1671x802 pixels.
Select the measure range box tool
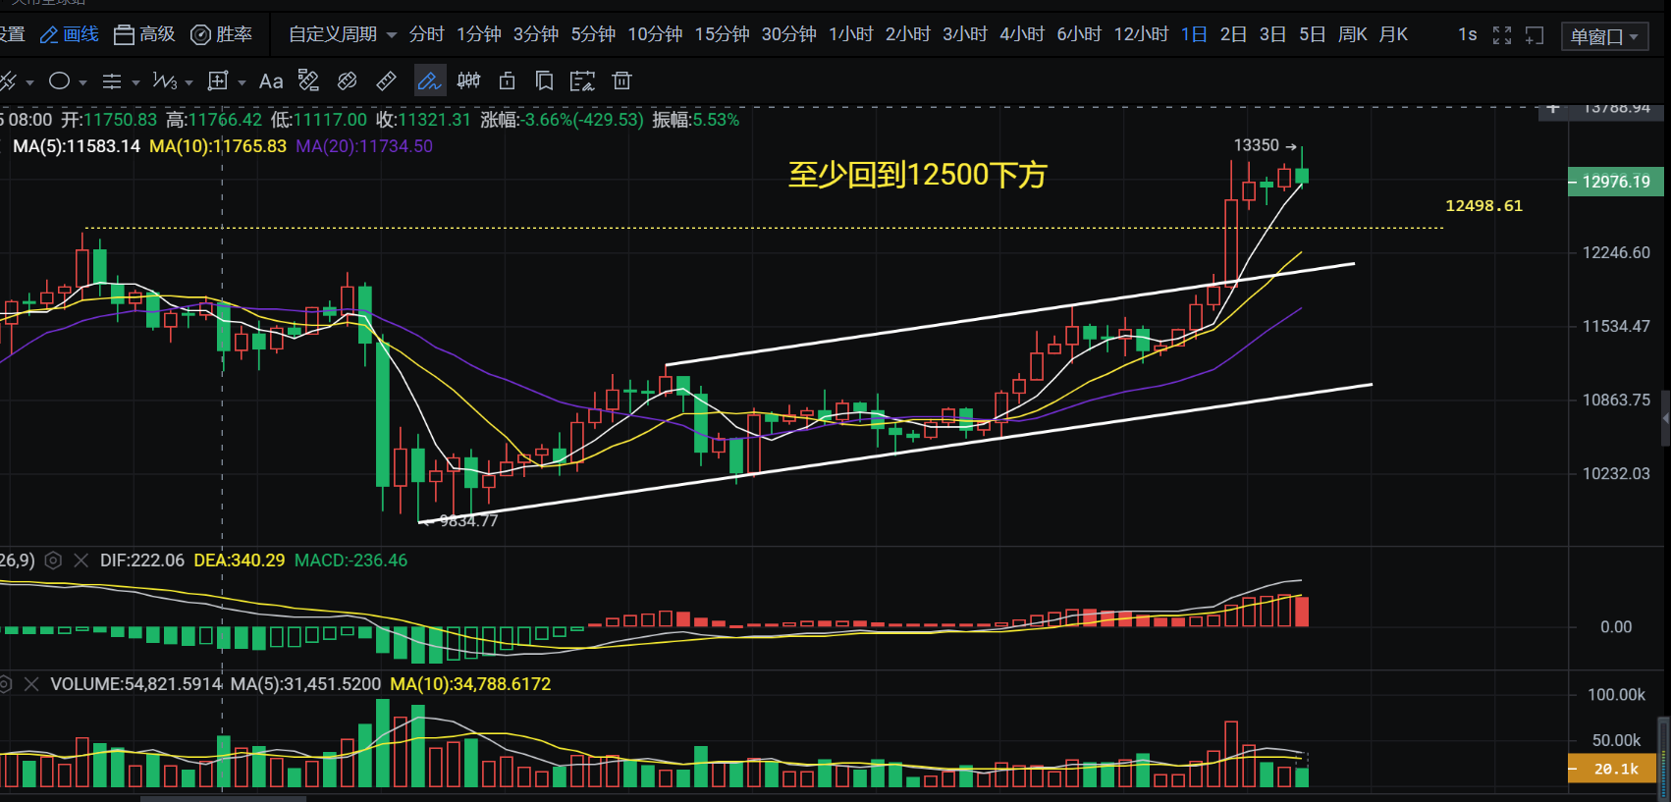(x=218, y=81)
